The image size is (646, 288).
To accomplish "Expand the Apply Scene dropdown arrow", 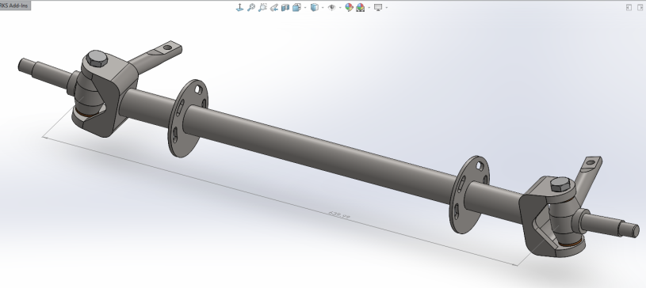I will tap(369, 7).
